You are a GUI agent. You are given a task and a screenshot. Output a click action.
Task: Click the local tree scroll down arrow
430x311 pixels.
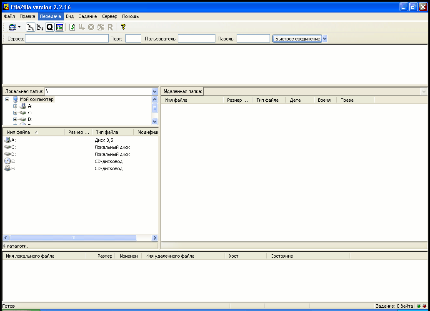pos(155,121)
